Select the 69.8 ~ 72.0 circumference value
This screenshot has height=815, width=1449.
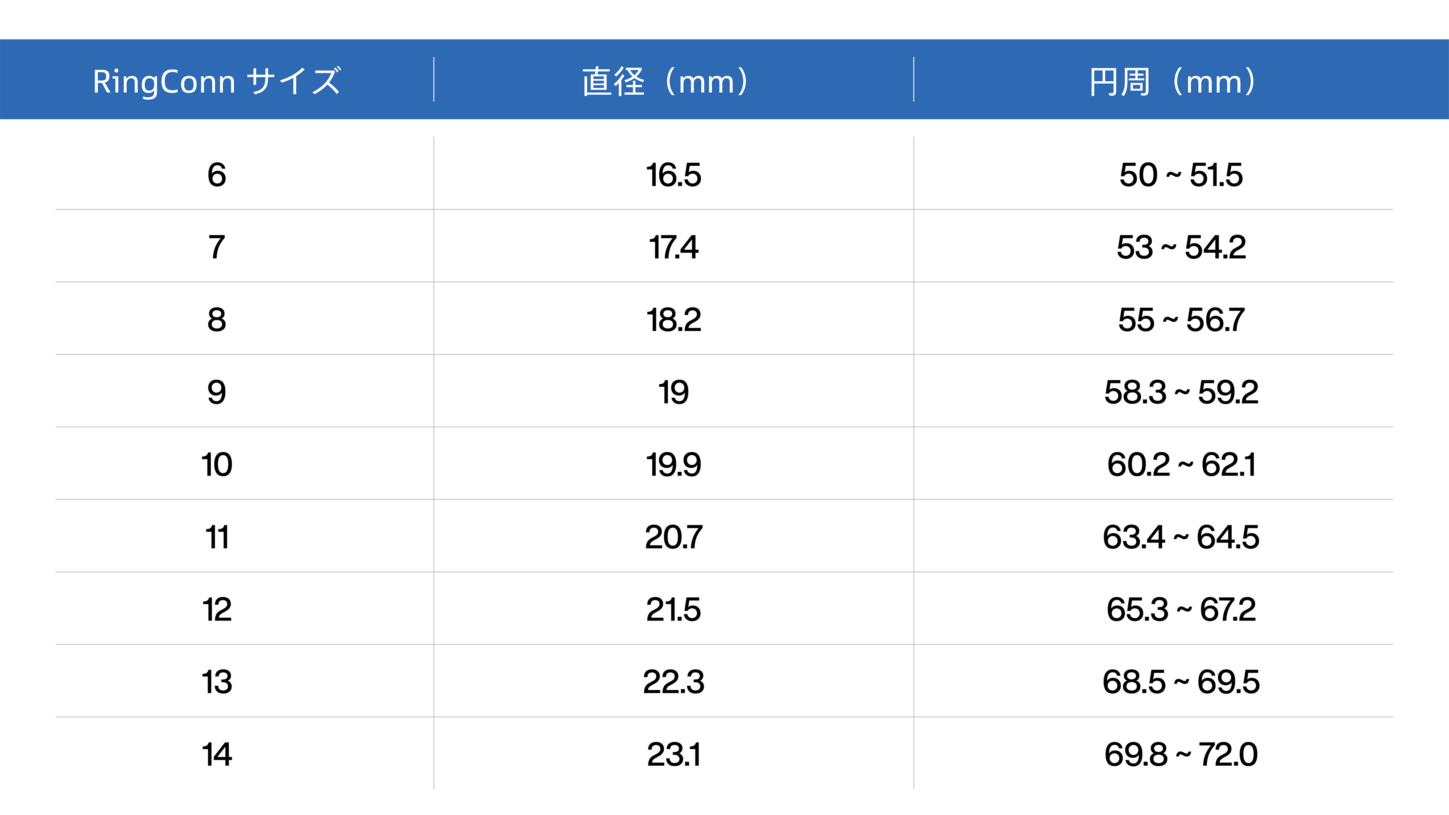1181,755
